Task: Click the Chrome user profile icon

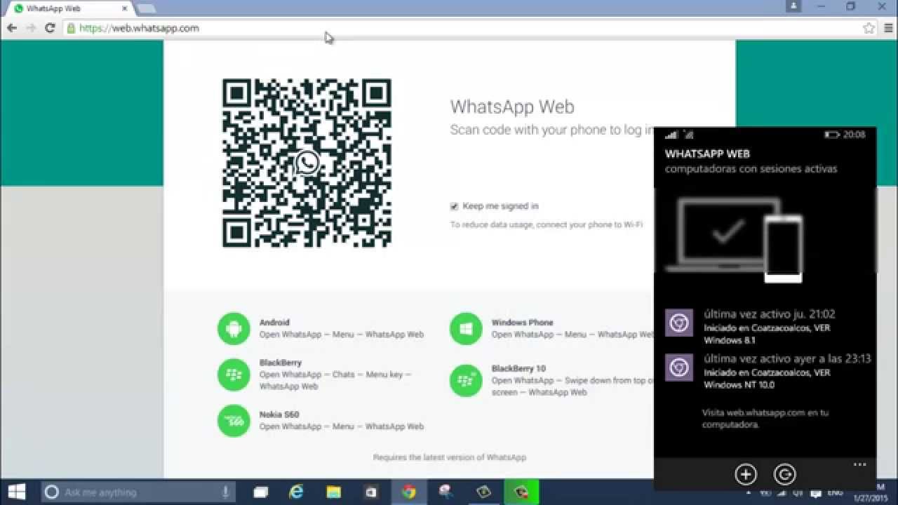Action: coord(793,6)
